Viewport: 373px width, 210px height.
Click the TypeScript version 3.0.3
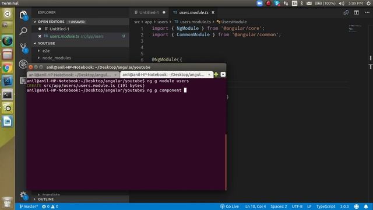tap(344, 206)
